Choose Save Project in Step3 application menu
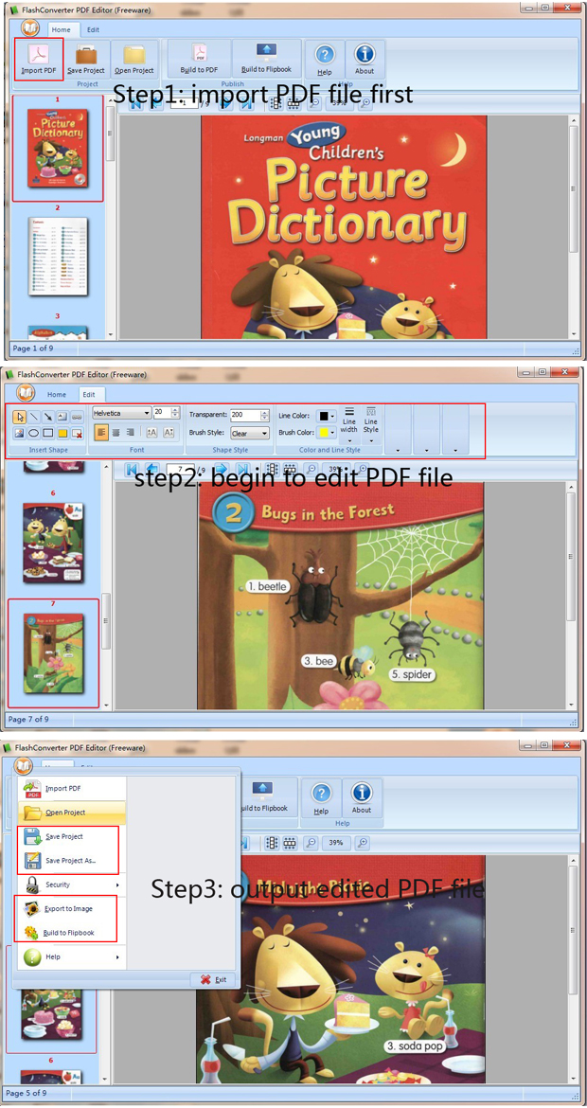Screen dimensions: 587x1108 pos(70,836)
